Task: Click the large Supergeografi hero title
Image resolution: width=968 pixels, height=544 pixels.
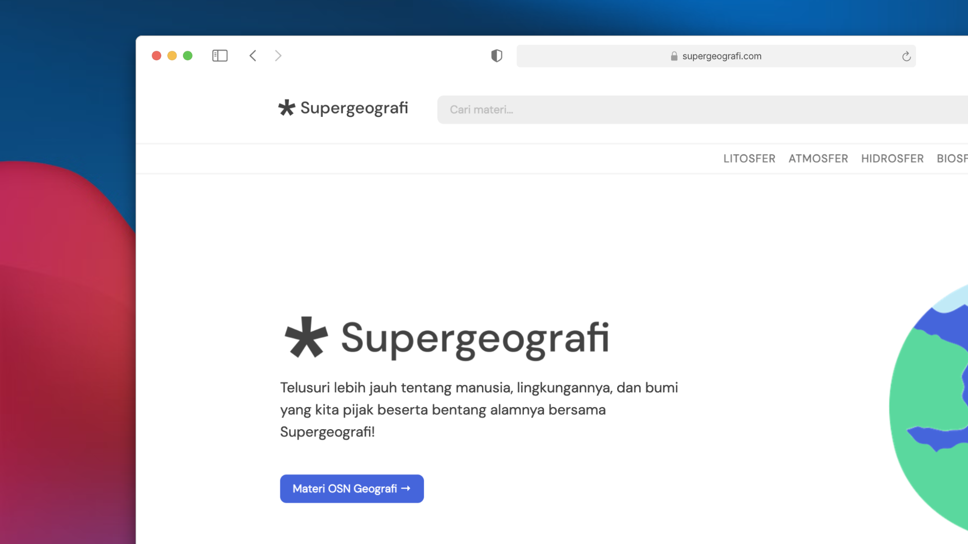Action: click(475, 338)
